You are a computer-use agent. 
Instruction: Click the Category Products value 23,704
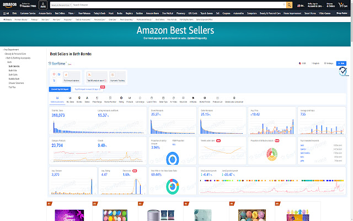pos(57,145)
